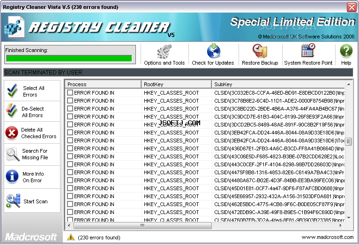Click the Special Limited Edition banner text
Viewport: 359px width, 245px height.
tap(293, 22)
